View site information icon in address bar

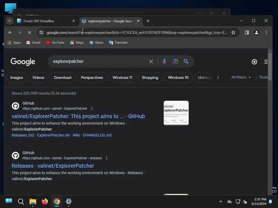pos(41,32)
